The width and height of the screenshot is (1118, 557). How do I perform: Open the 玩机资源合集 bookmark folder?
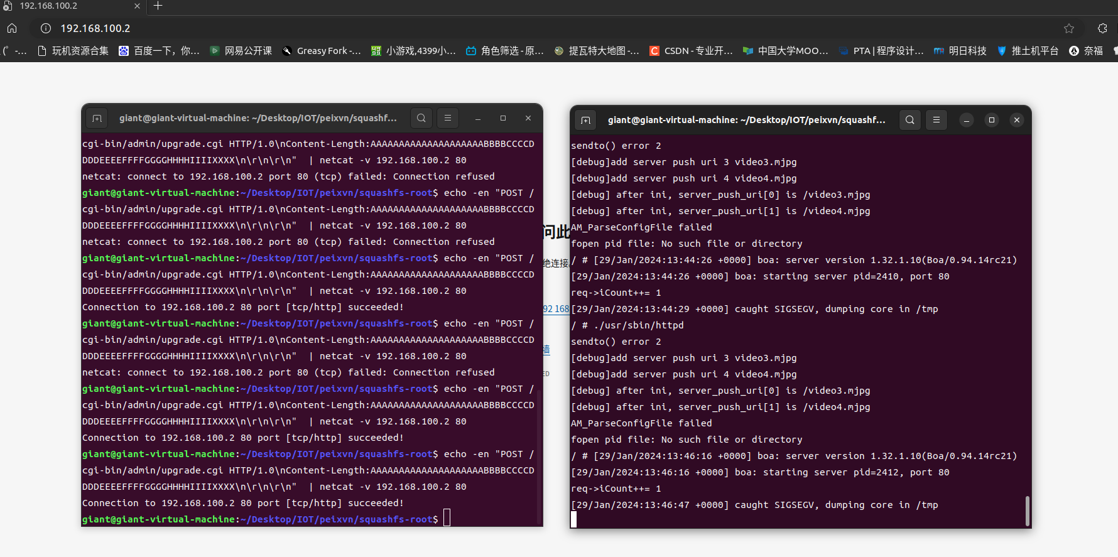[x=73, y=51]
